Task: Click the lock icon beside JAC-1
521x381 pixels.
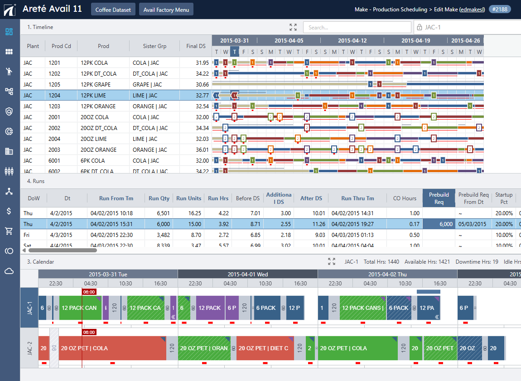Action: coord(420,27)
